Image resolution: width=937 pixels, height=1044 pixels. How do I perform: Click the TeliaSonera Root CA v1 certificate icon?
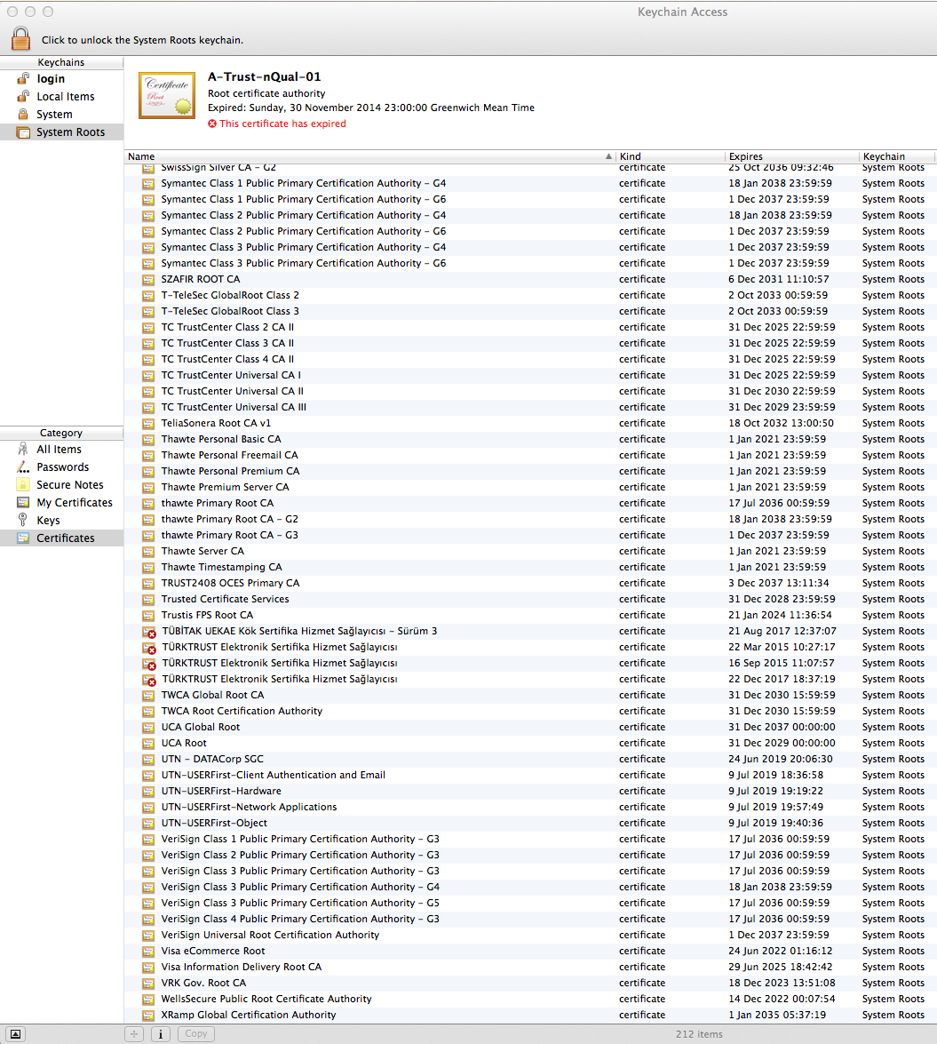click(148, 424)
